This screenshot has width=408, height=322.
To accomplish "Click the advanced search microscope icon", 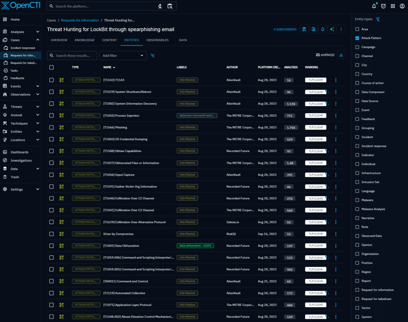I will point(160,6).
